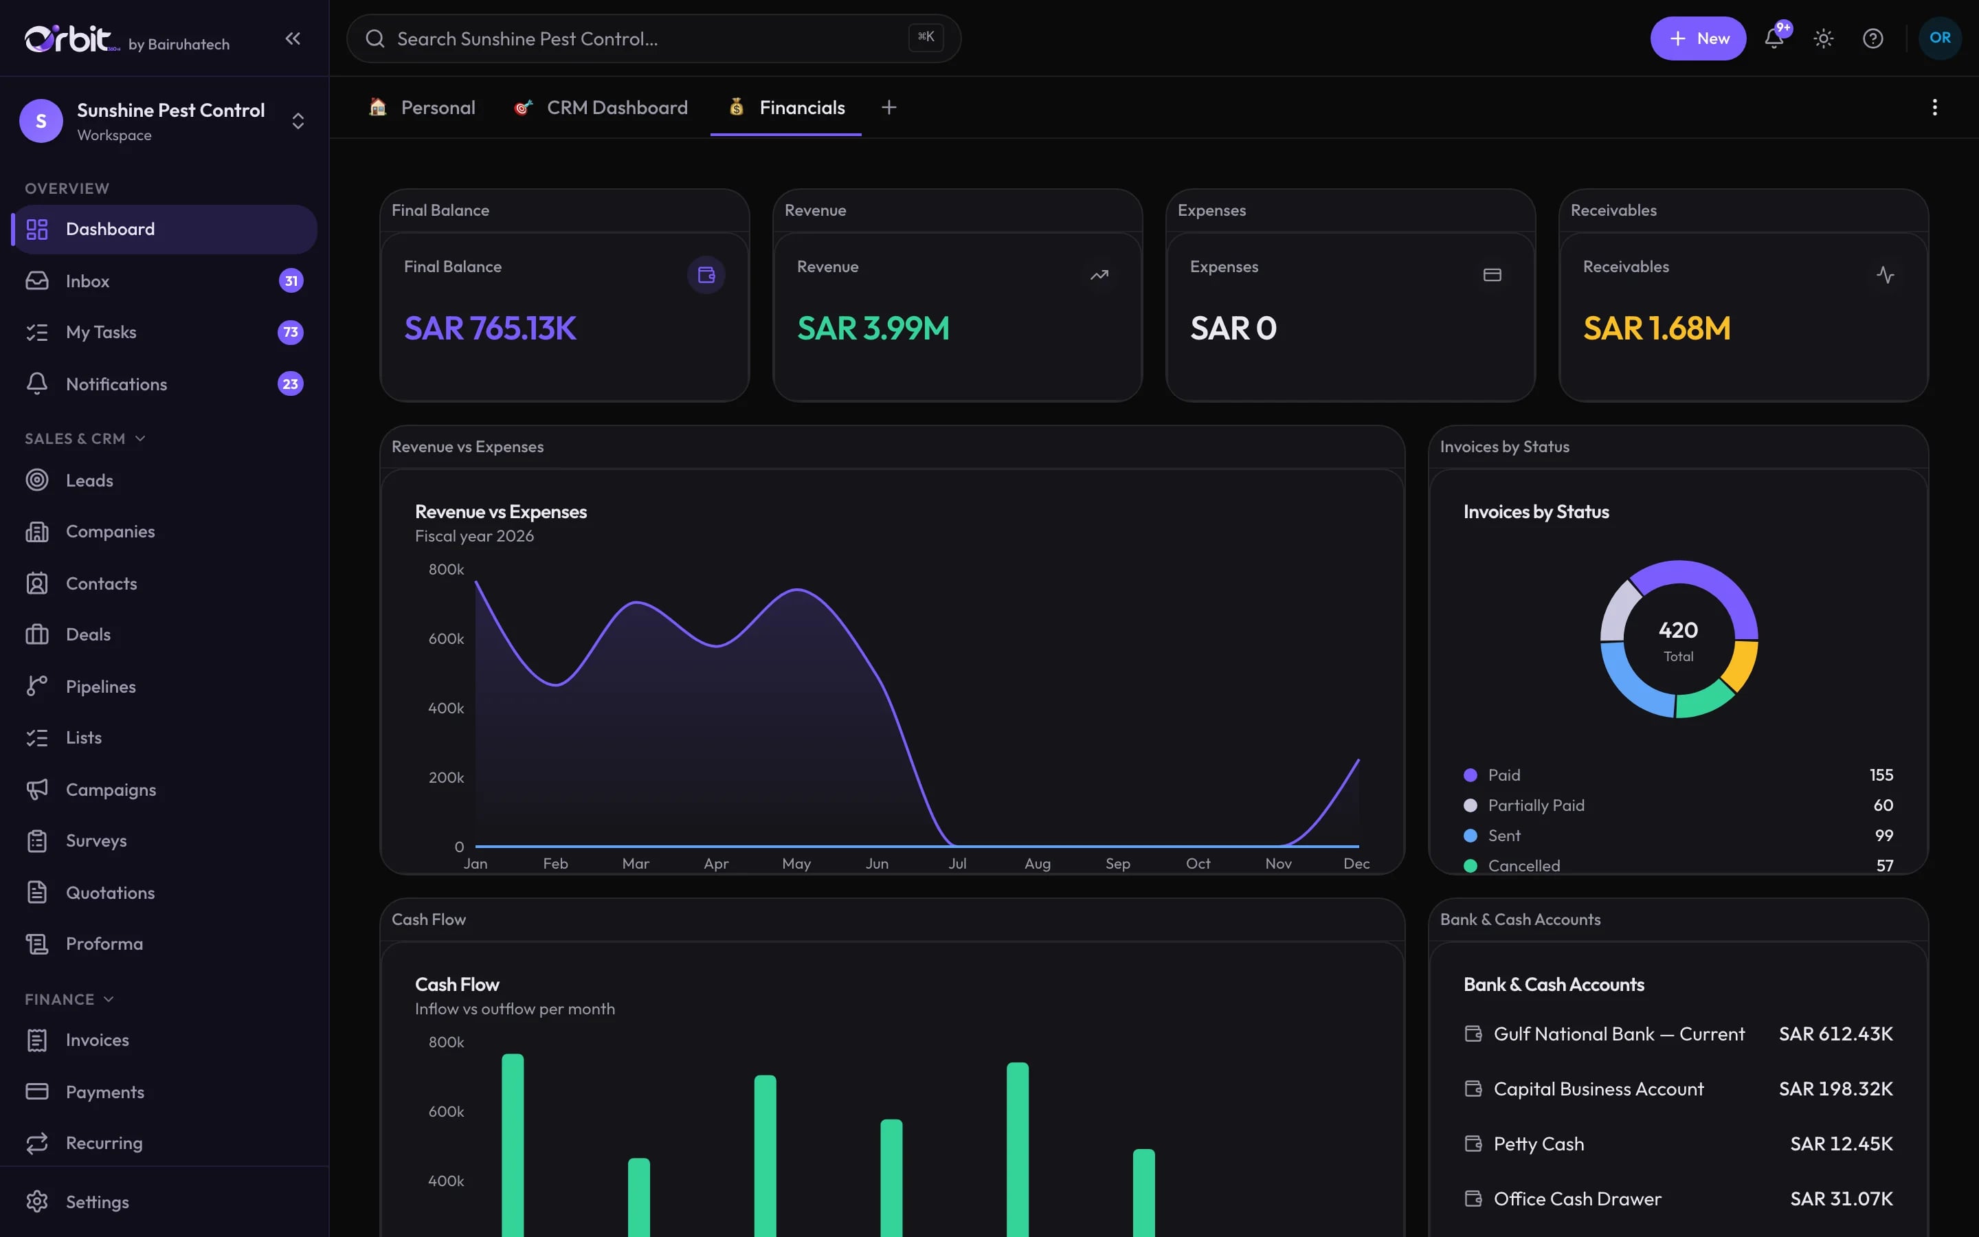Click the Revenue trending-up icon
The image size is (1979, 1237).
click(1099, 275)
